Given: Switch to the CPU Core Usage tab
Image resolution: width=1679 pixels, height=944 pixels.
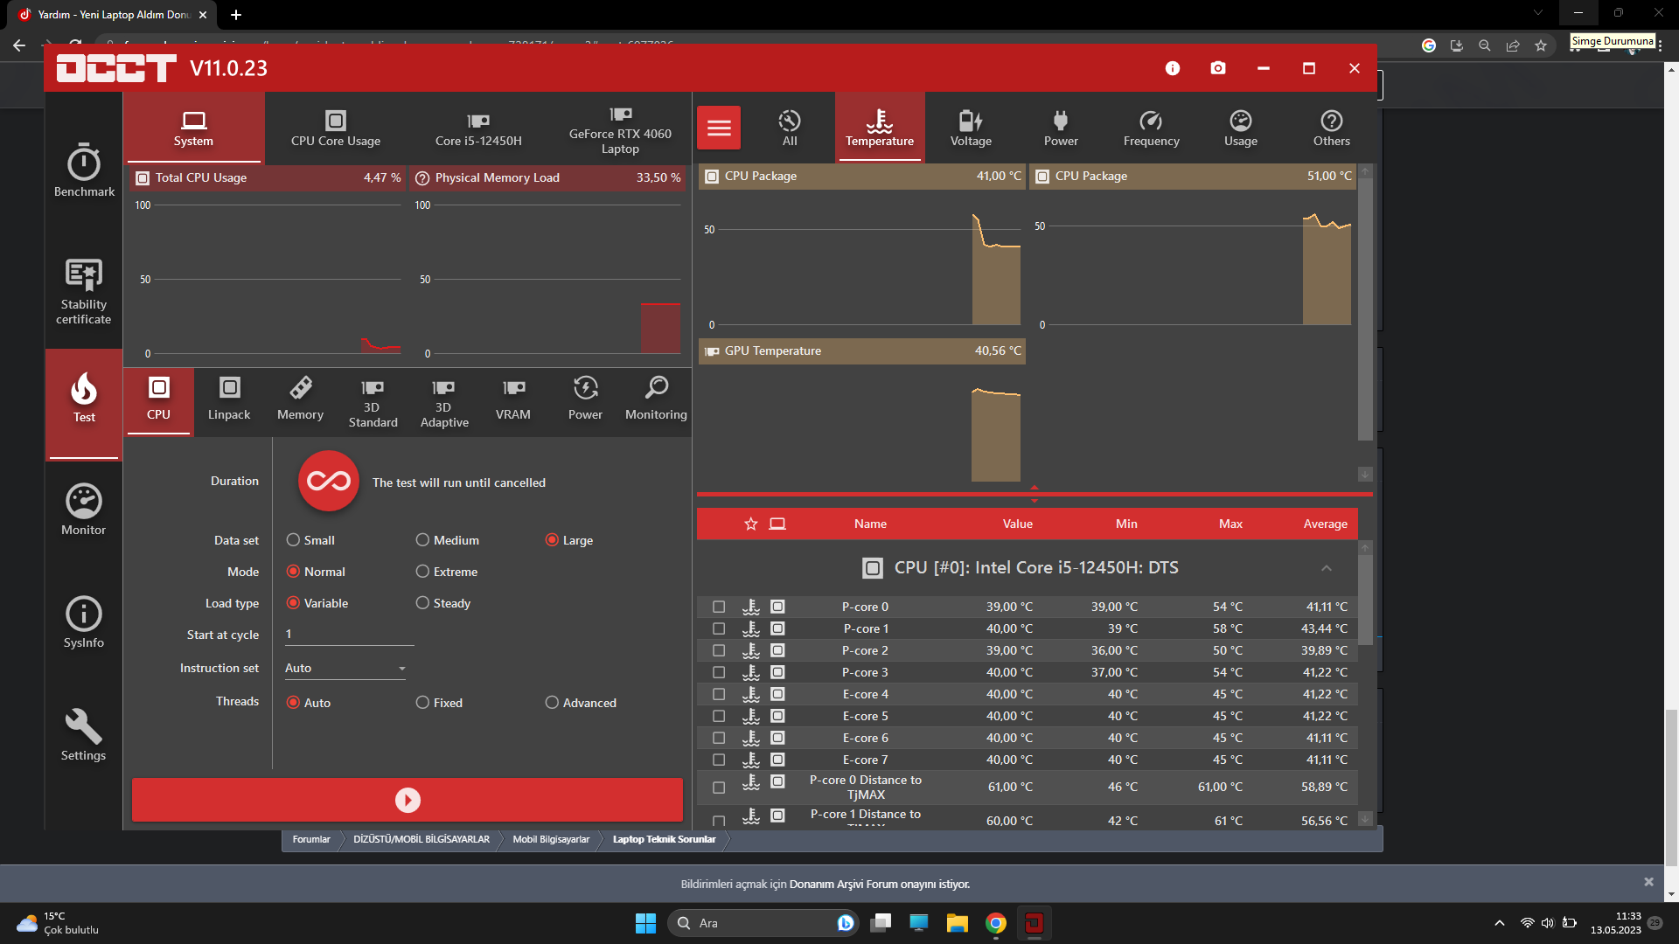Looking at the screenshot, I should [x=336, y=128].
